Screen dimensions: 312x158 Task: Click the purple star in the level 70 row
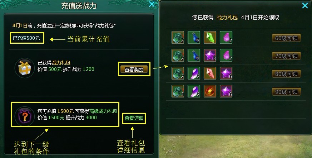point(210,55)
